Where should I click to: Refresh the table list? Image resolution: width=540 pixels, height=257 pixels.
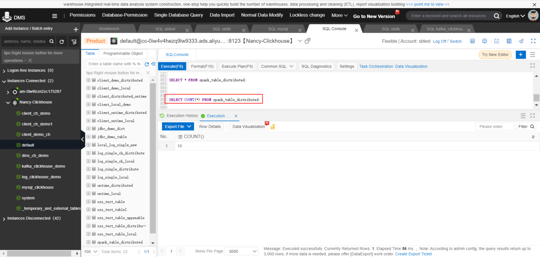click(x=147, y=64)
